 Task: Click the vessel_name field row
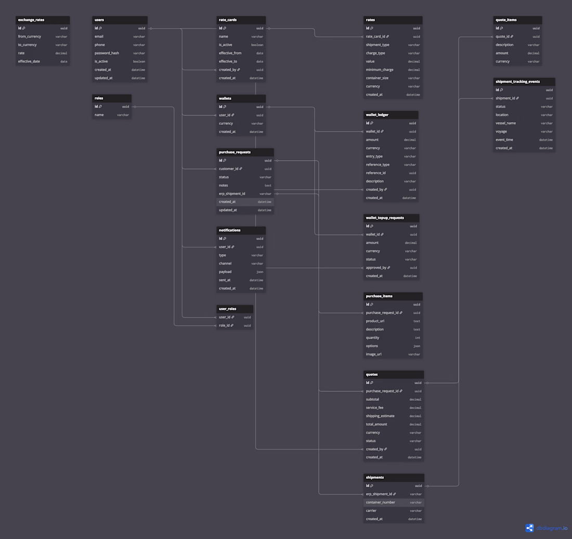pos(524,123)
